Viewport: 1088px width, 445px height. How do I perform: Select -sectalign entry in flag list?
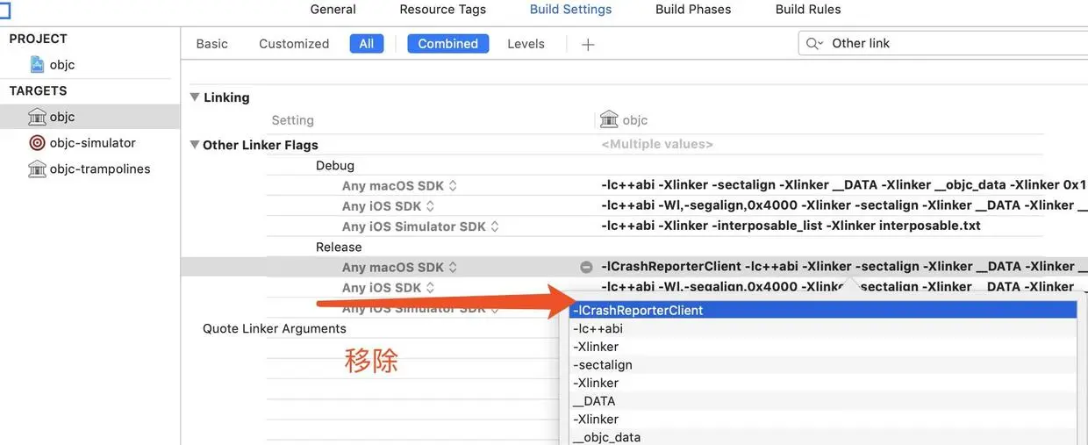tap(823, 365)
